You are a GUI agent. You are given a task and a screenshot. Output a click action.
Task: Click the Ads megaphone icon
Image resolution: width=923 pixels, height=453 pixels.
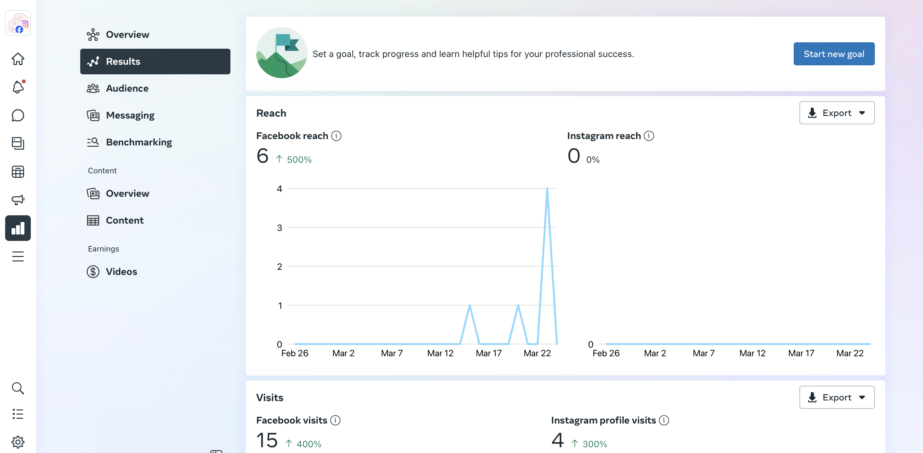tap(18, 200)
